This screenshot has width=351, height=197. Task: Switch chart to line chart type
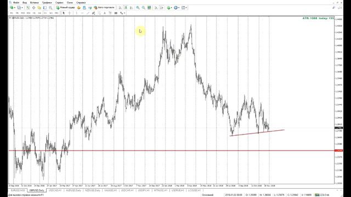pyautogui.click(x=132, y=8)
